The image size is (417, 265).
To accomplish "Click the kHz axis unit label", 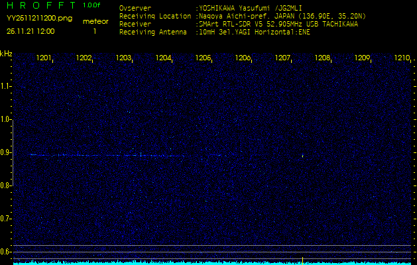I will (6, 54).
